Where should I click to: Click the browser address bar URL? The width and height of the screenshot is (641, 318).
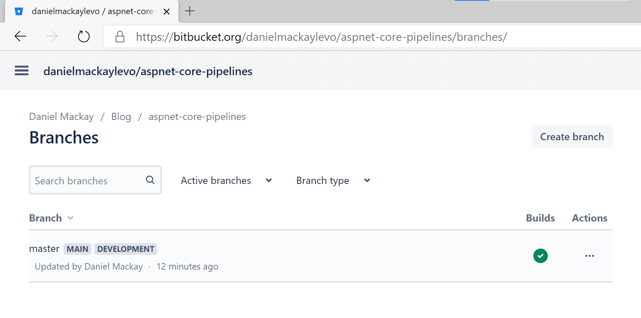click(322, 37)
